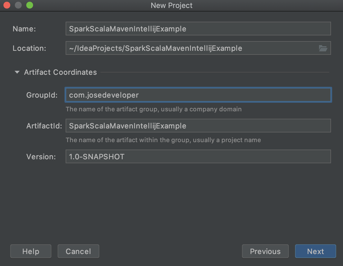Image resolution: width=343 pixels, height=266 pixels.
Task: Click the Version label
Action: click(x=41, y=157)
